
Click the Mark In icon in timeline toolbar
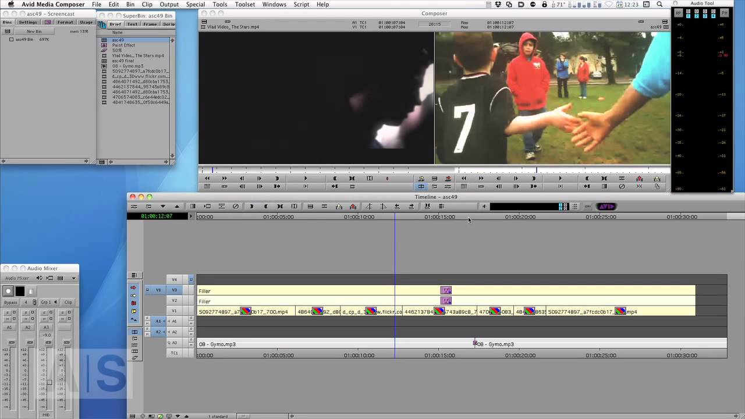point(252,207)
